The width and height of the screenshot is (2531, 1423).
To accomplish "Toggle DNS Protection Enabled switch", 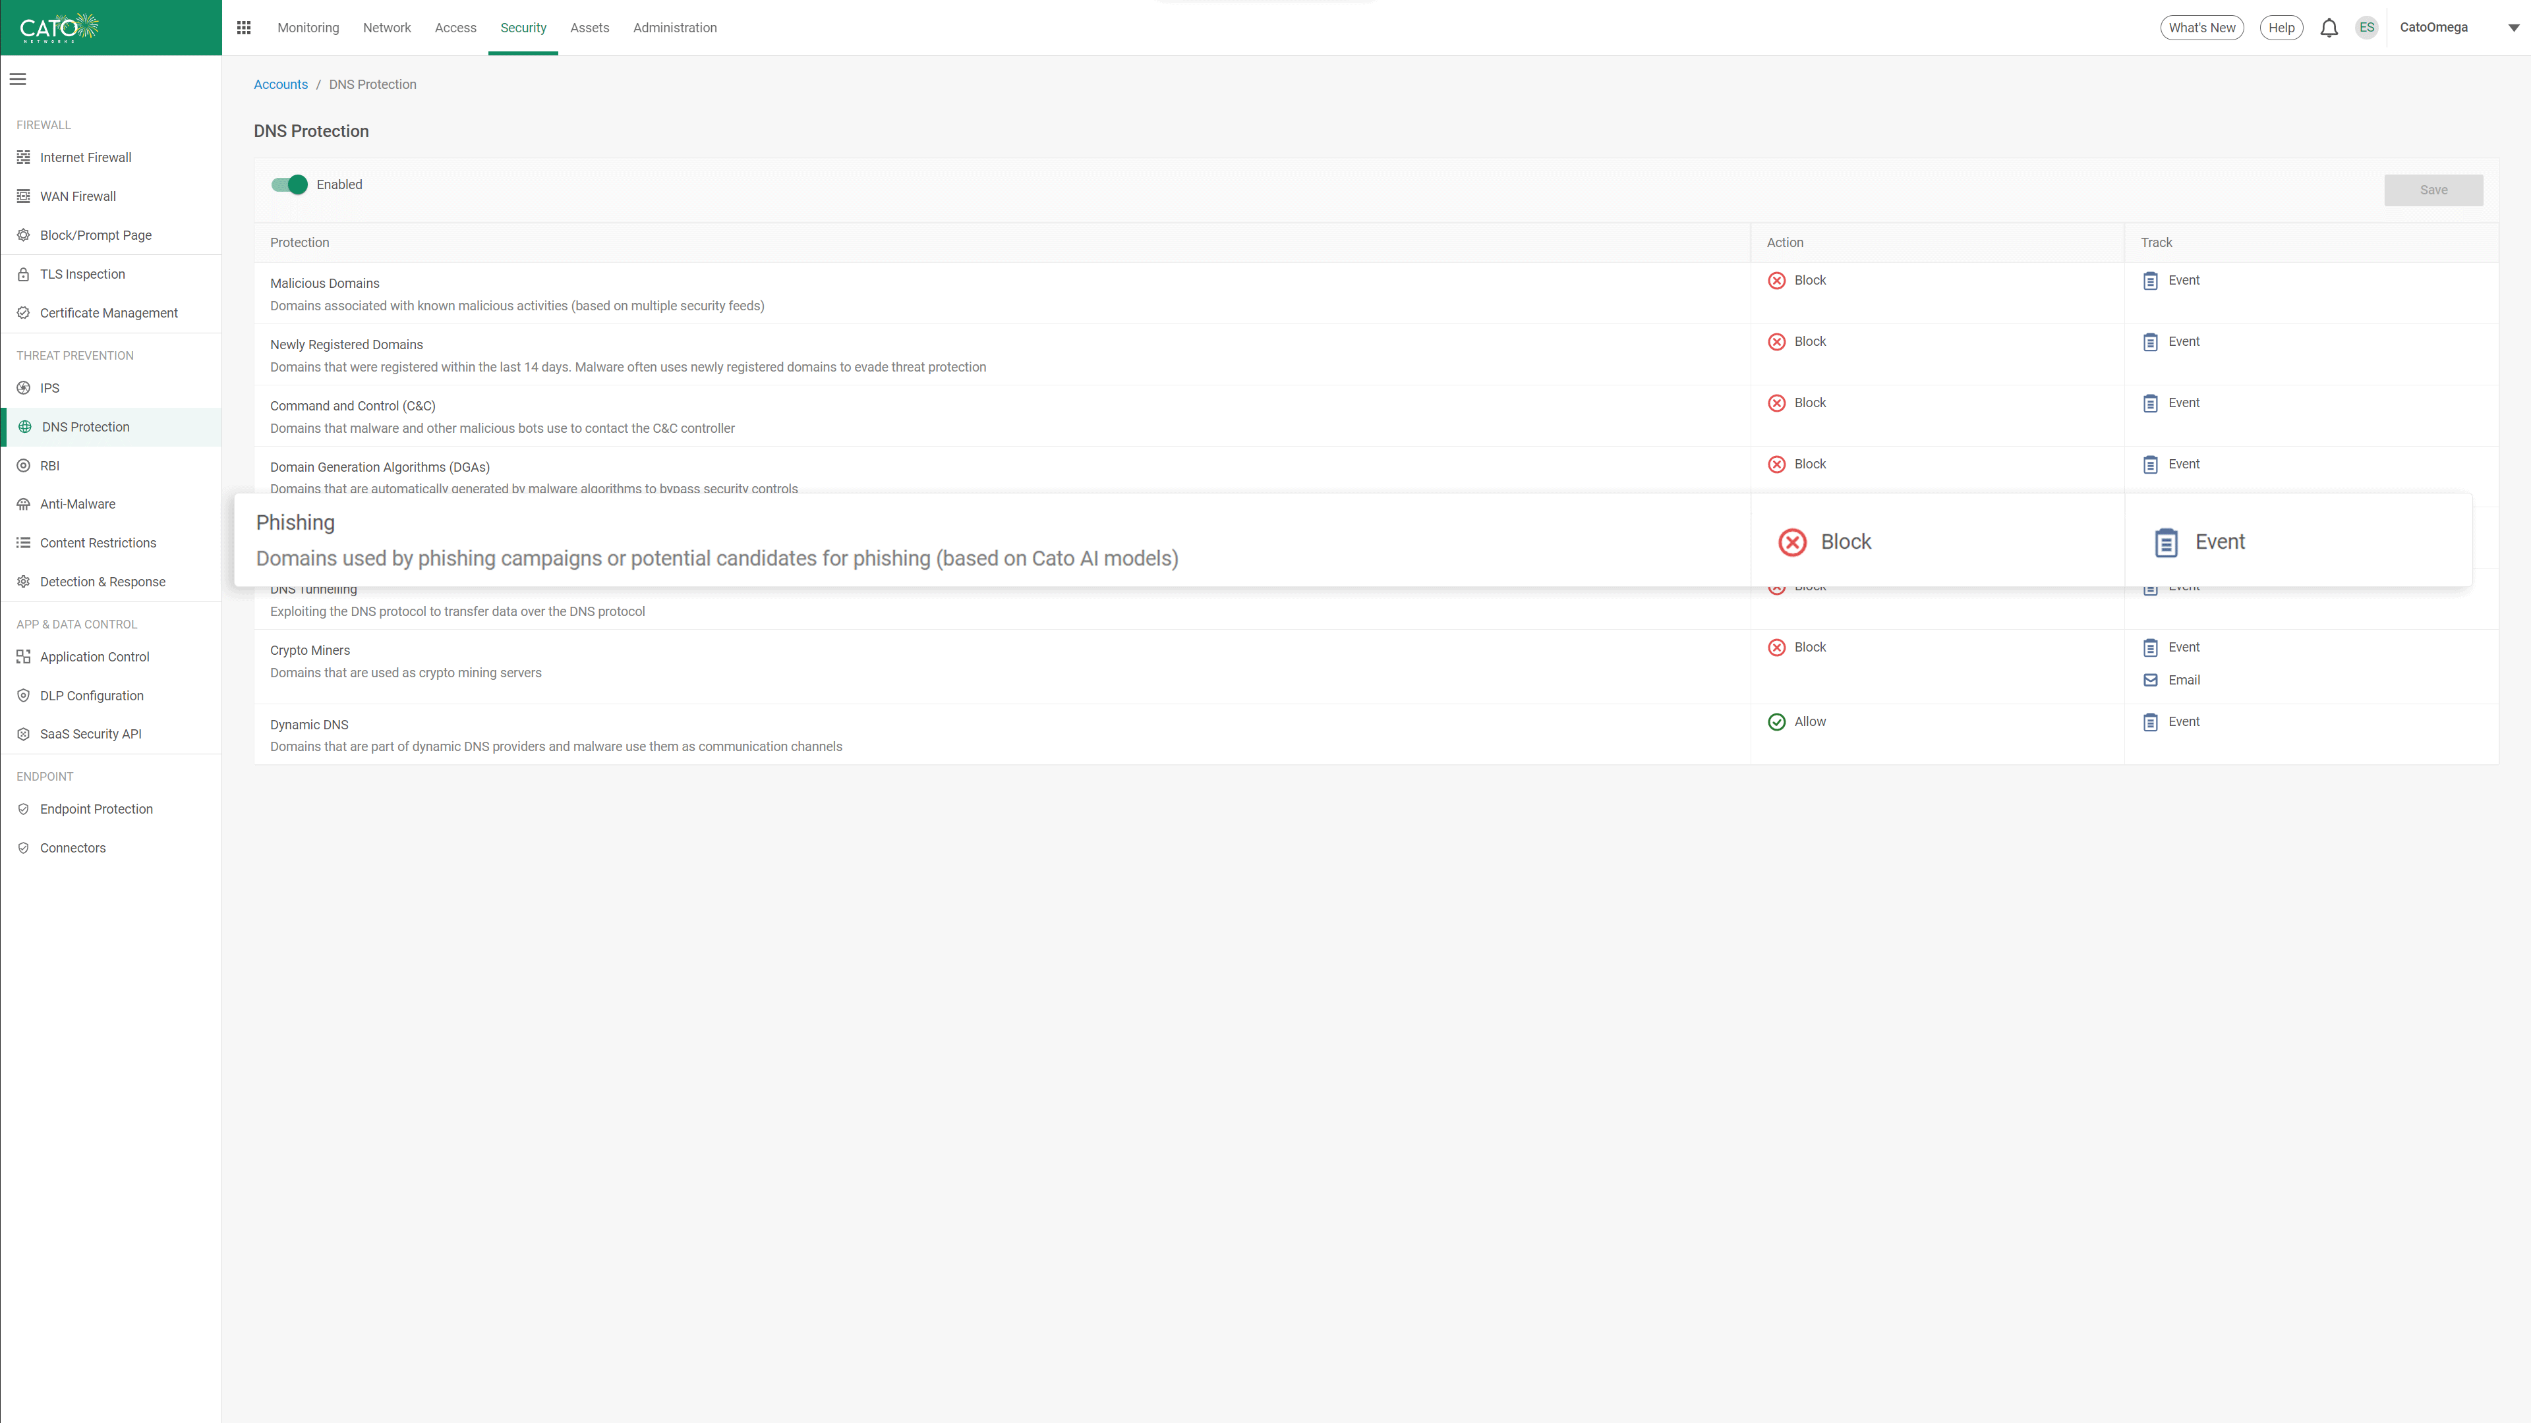I will [290, 184].
